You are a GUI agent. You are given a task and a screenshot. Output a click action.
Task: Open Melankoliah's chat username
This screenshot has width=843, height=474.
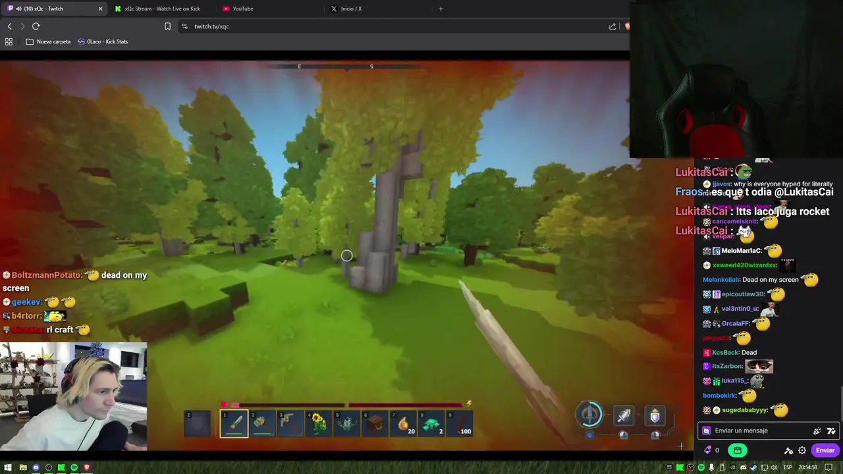(x=721, y=280)
